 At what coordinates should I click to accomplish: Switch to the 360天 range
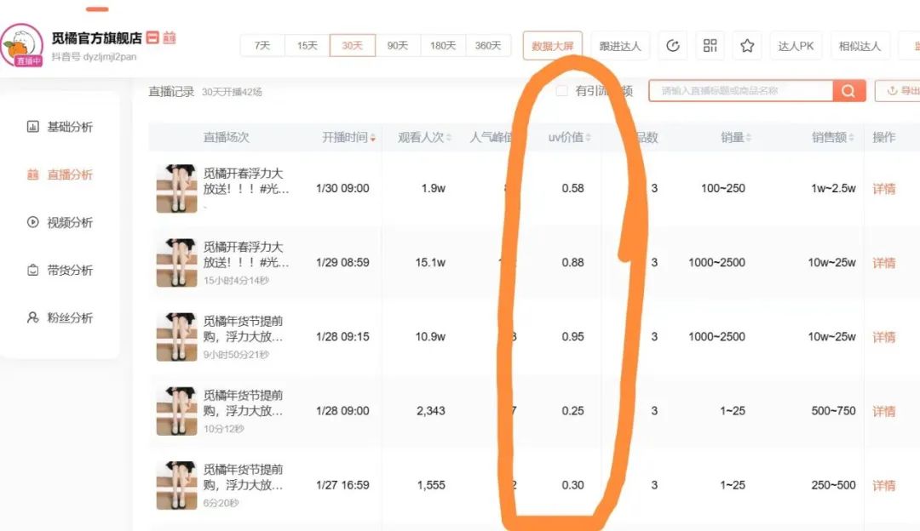pyautogui.click(x=487, y=46)
